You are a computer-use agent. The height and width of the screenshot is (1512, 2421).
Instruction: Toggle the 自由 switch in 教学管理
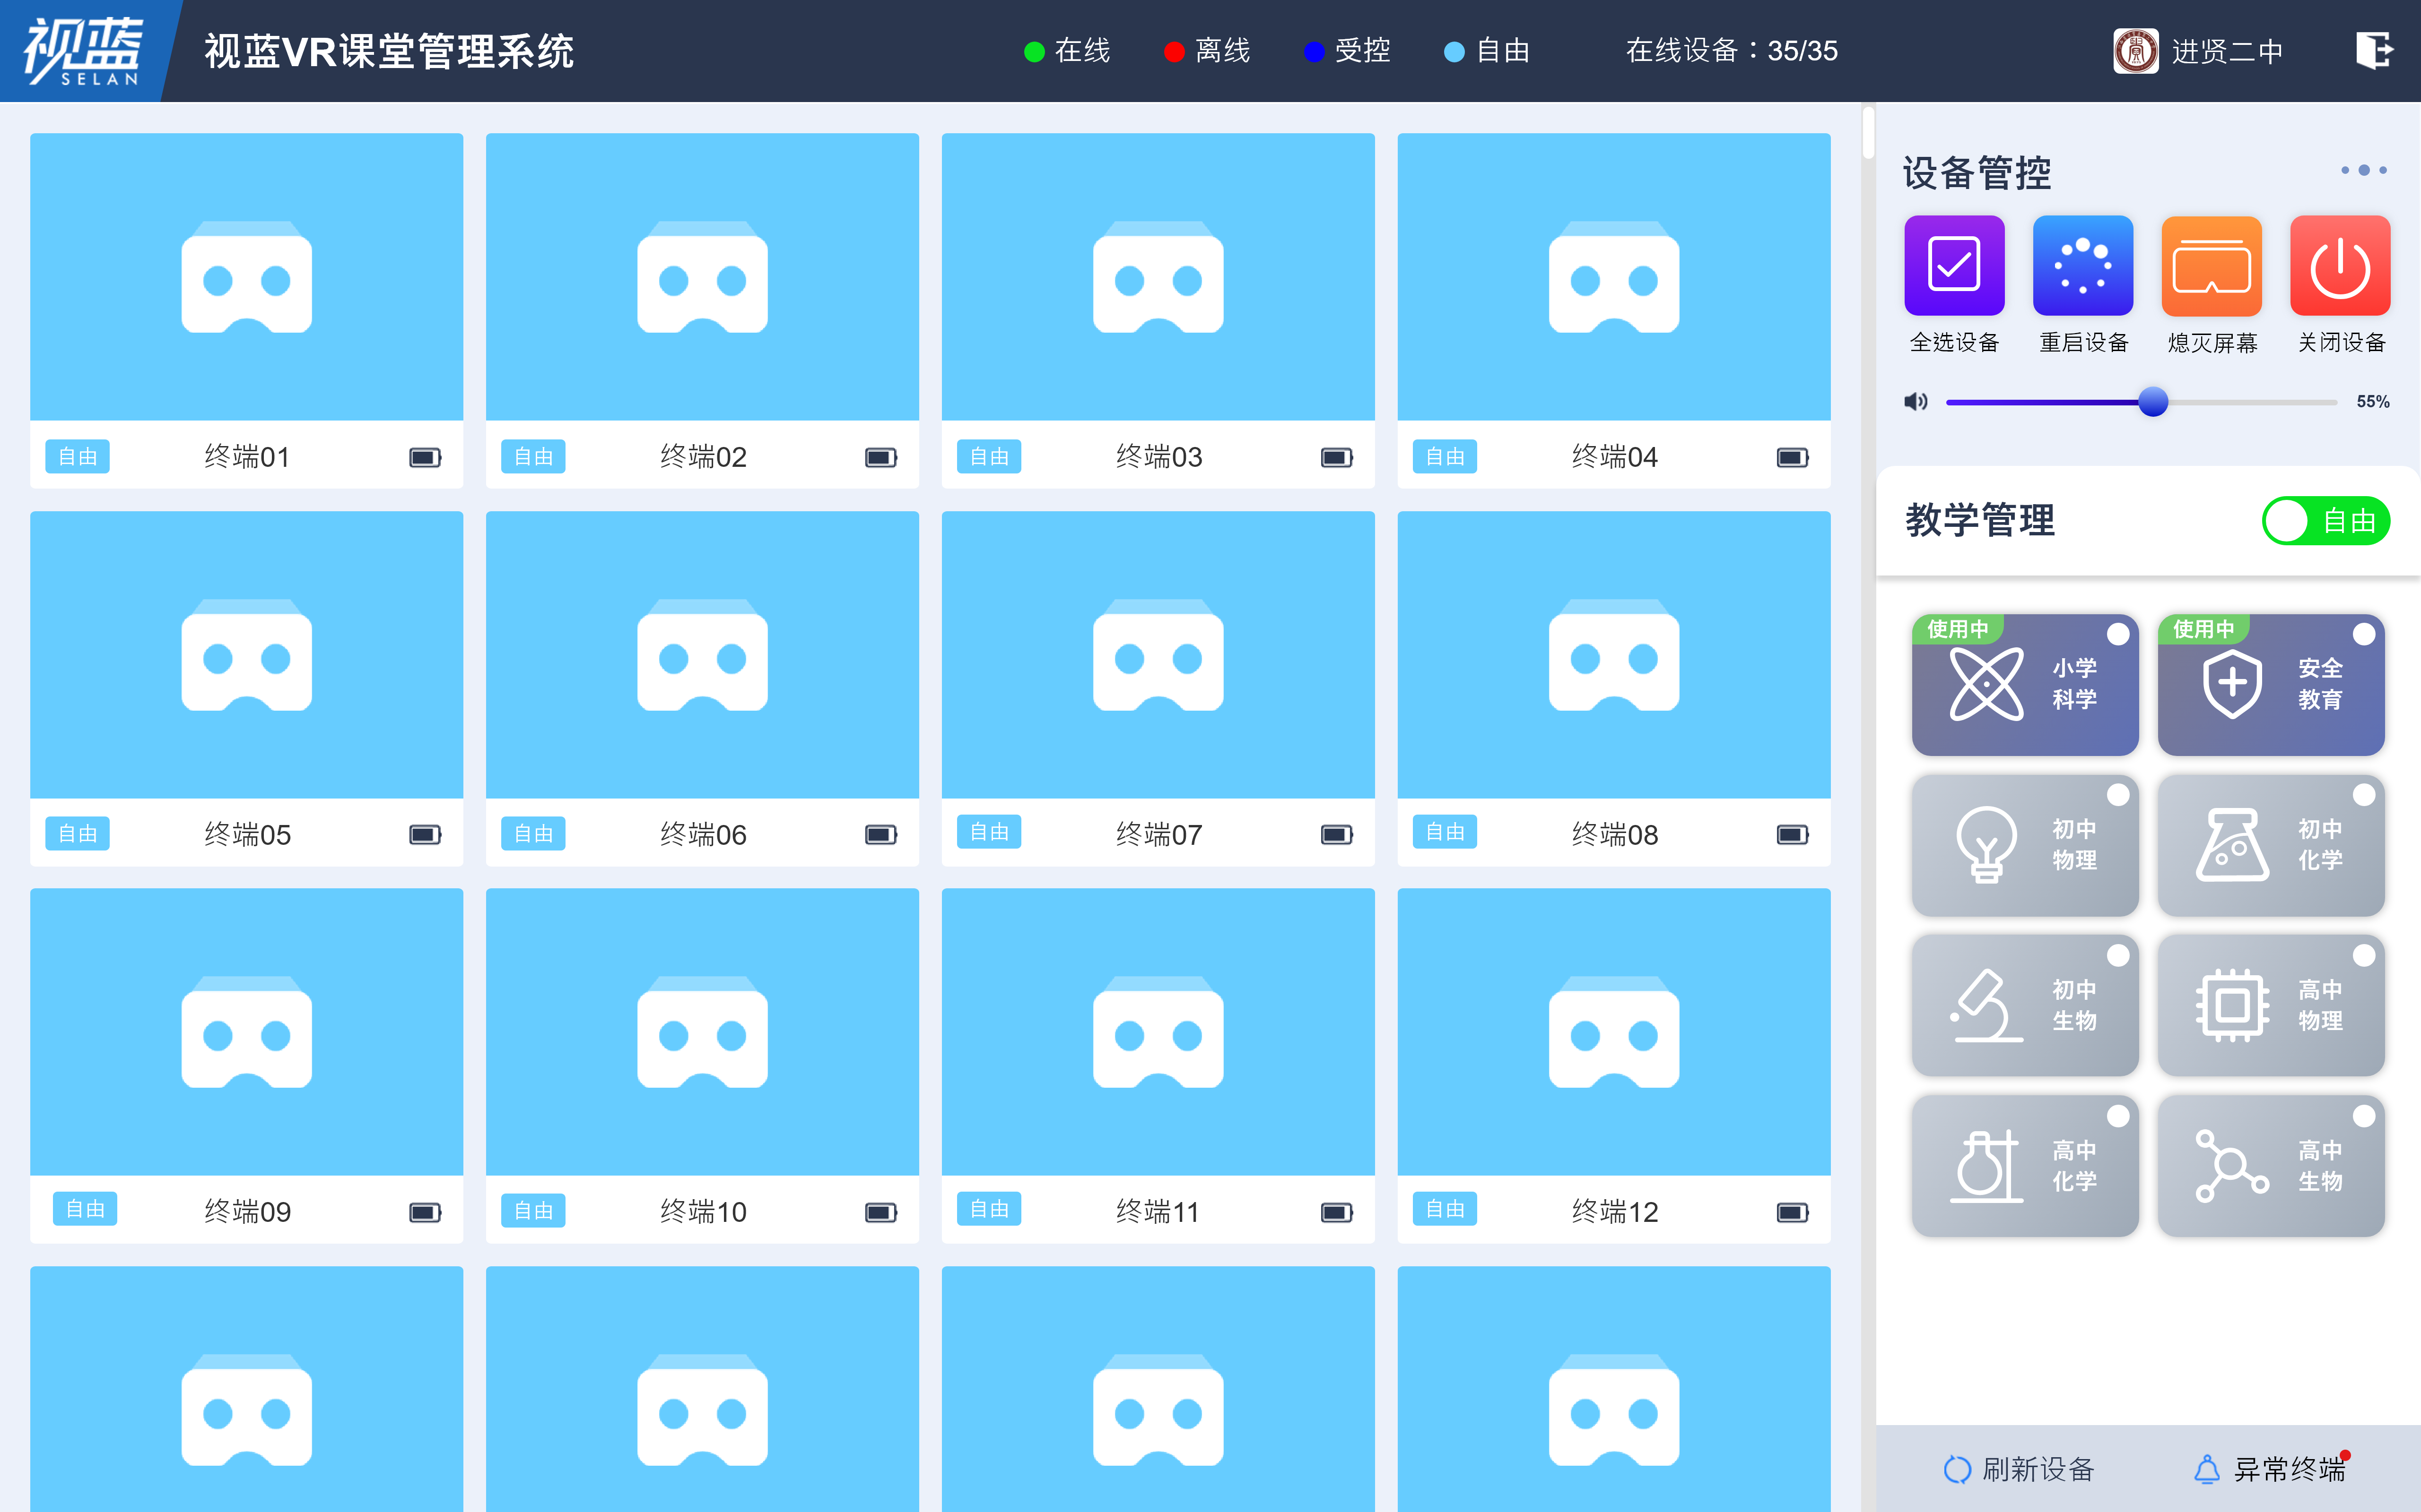(x=2326, y=521)
